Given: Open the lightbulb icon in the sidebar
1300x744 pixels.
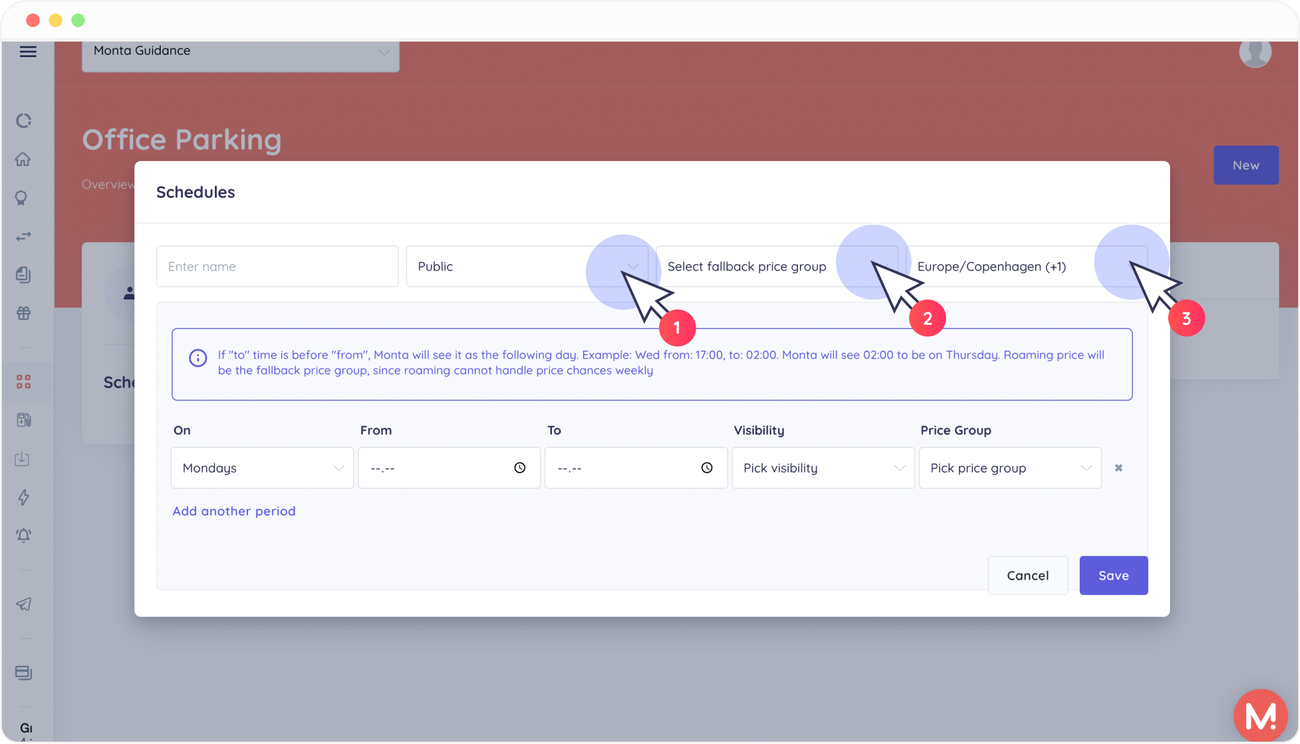Looking at the screenshot, I should pos(22,198).
